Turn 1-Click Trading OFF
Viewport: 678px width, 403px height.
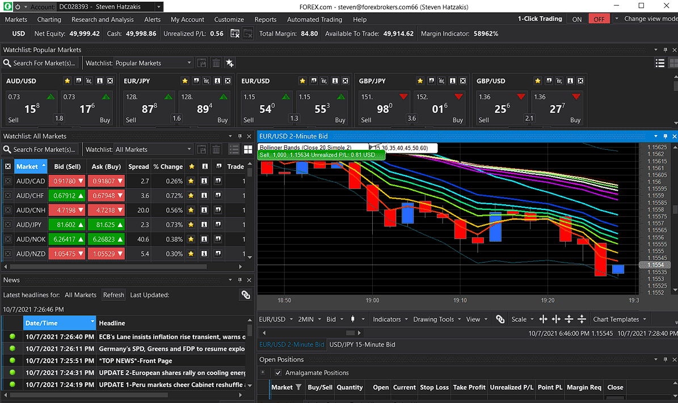click(x=599, y=19)
